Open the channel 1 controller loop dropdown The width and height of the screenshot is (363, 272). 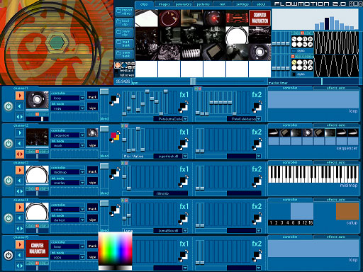pos(82,98)
